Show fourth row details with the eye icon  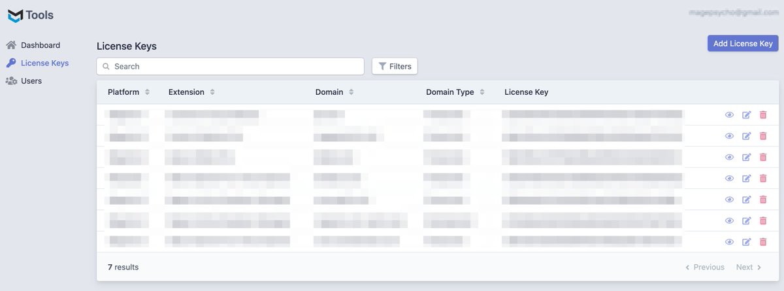[x=730, y=179]
